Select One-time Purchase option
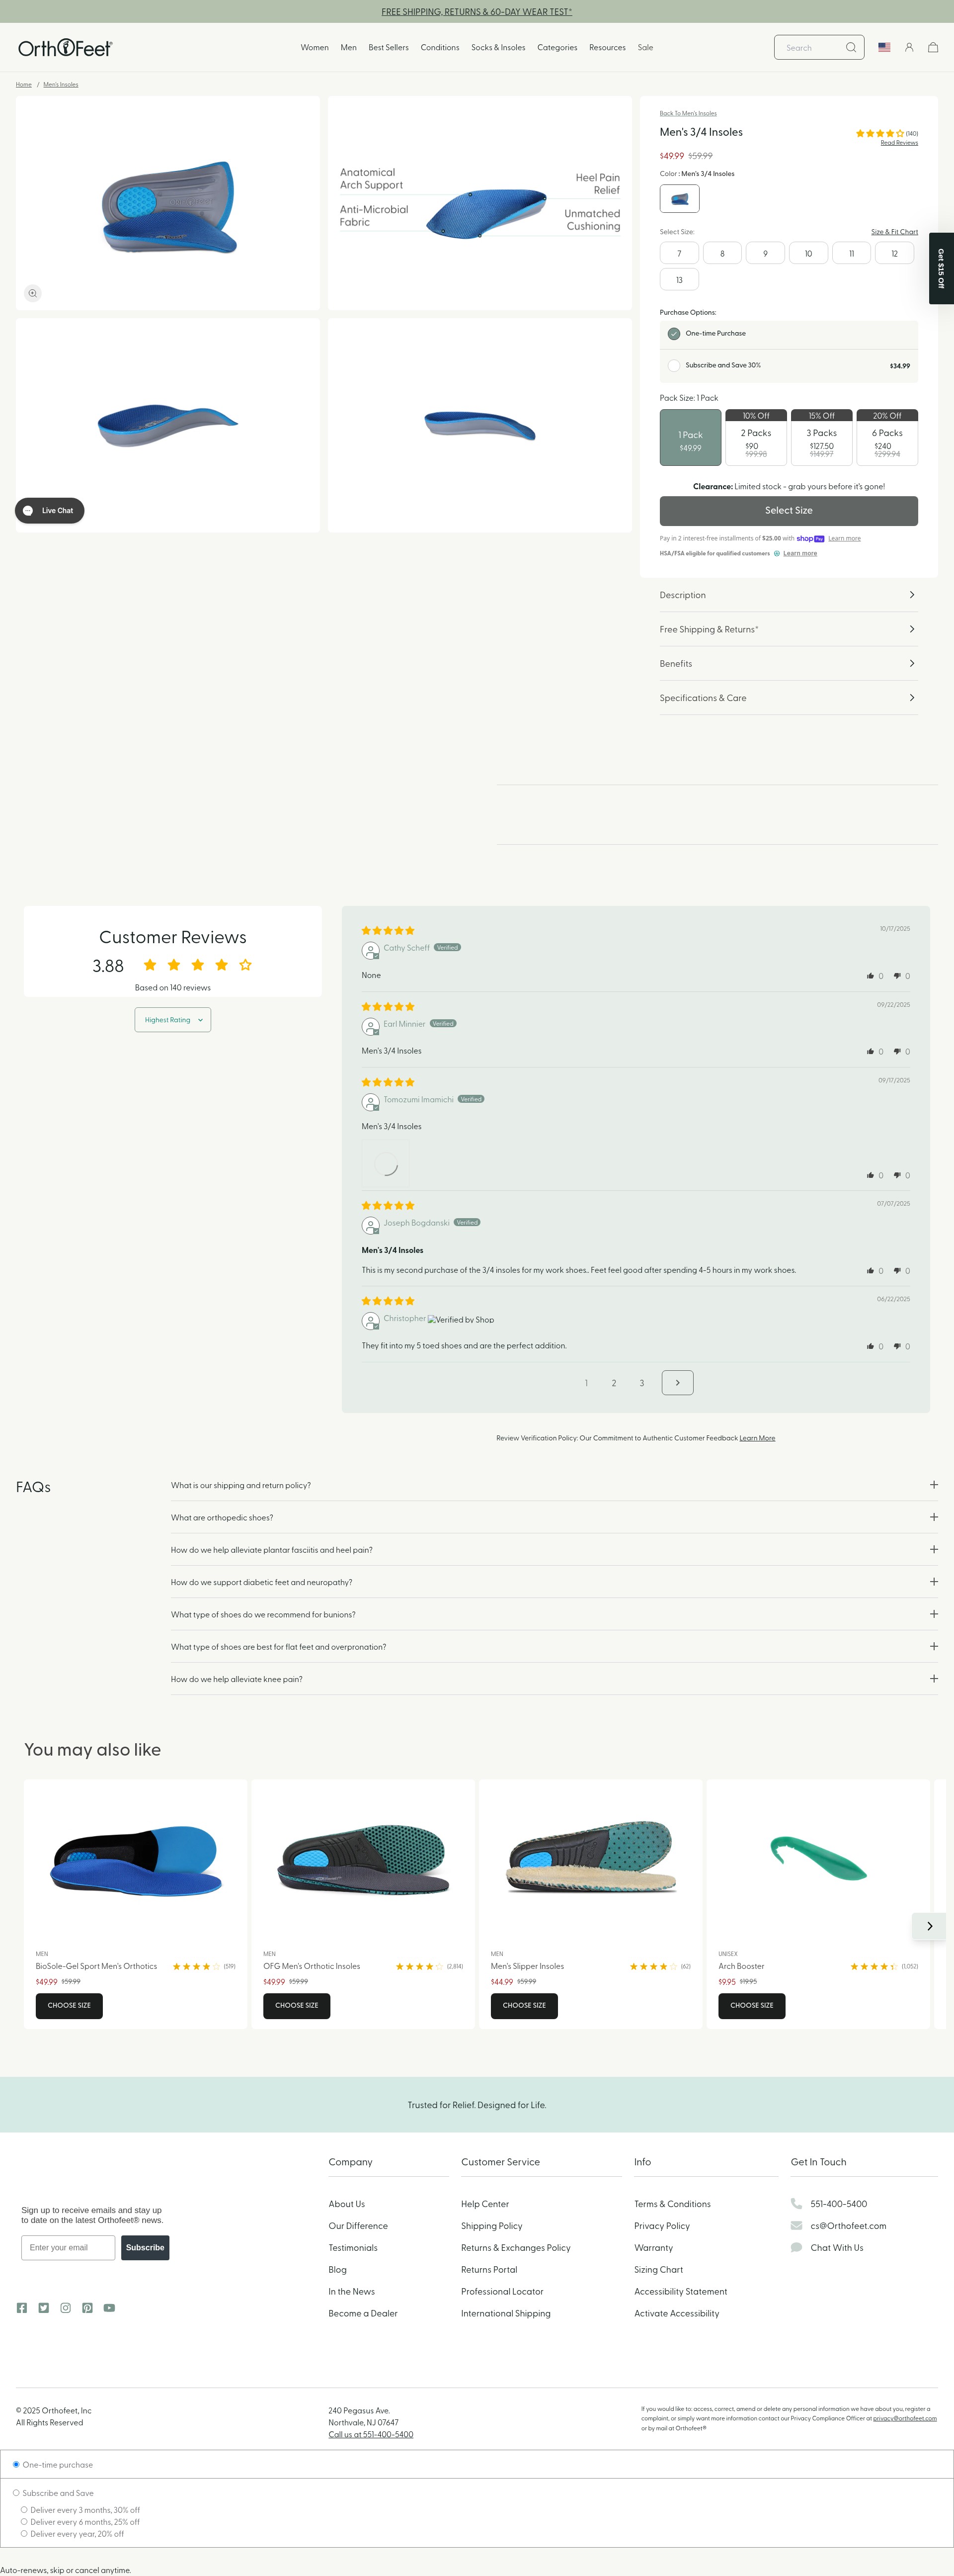 click(x=674, y=334)
